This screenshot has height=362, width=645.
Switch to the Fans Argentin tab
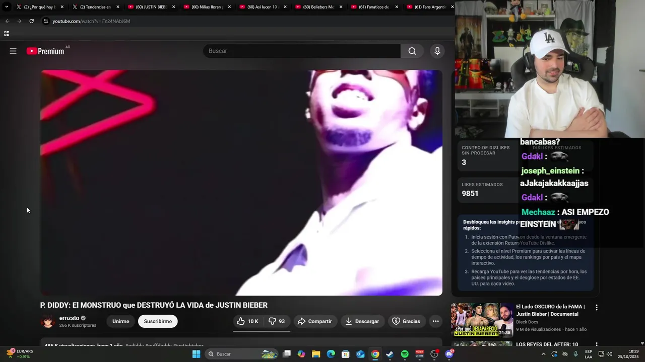point(430,7)
